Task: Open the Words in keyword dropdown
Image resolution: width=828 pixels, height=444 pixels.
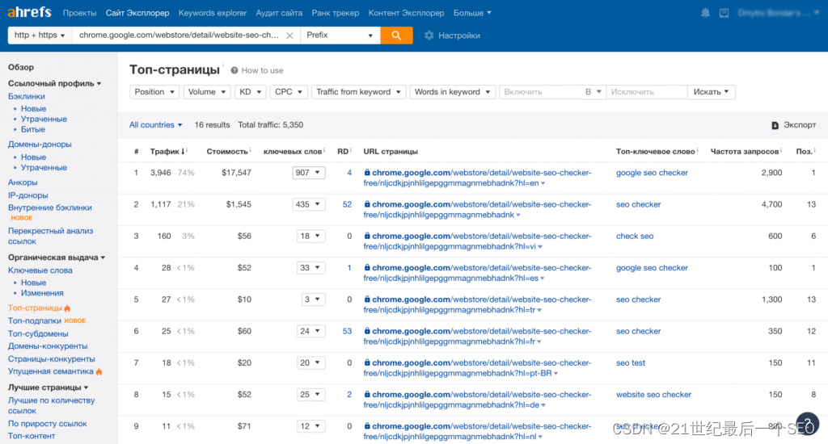Action: pos(452,92)
